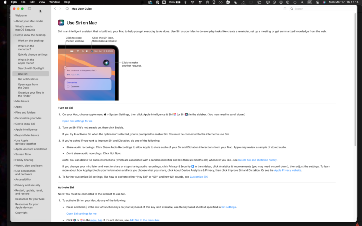Image resolution: width=362 pixels, height=226 pixels.
Task: Go back with the left arrow
Action: [55, 9]
